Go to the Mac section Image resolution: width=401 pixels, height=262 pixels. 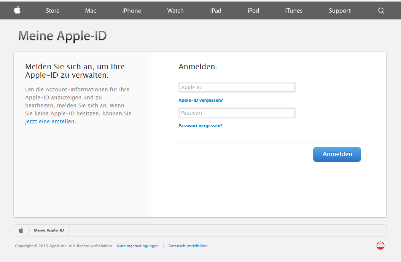pos(91,11)
